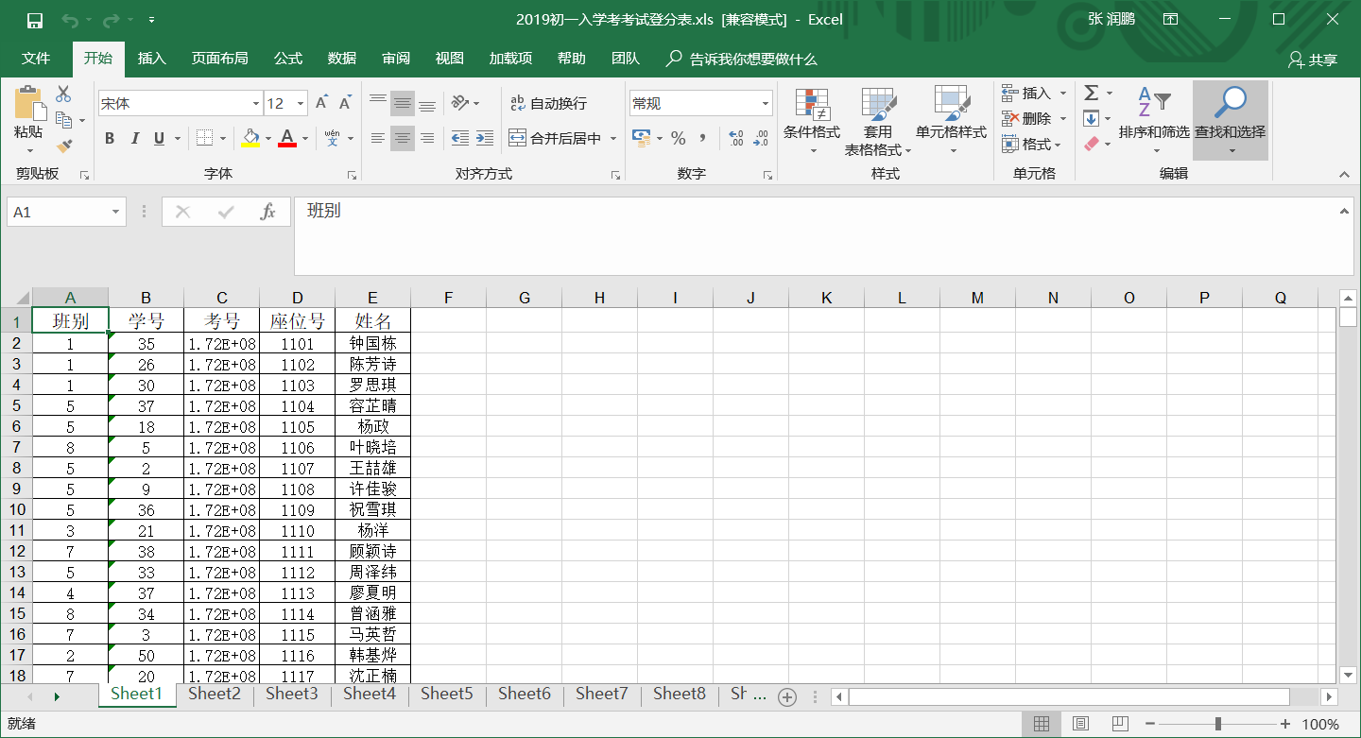Select column D header

[x=298, y=298]
